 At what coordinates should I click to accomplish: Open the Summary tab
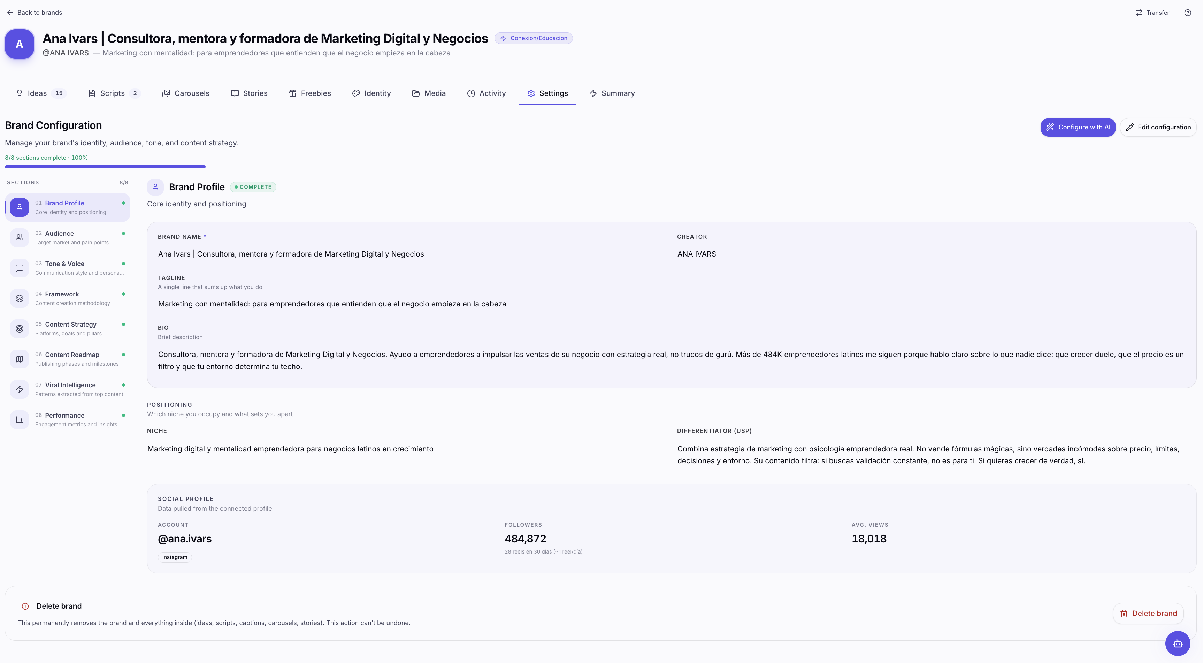click(x=612, y=93)
